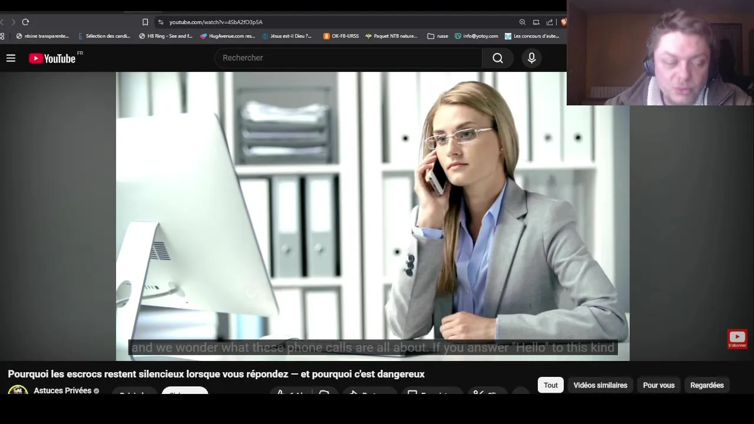Click the S'abonner watermark in video corner

click(737, 339)
